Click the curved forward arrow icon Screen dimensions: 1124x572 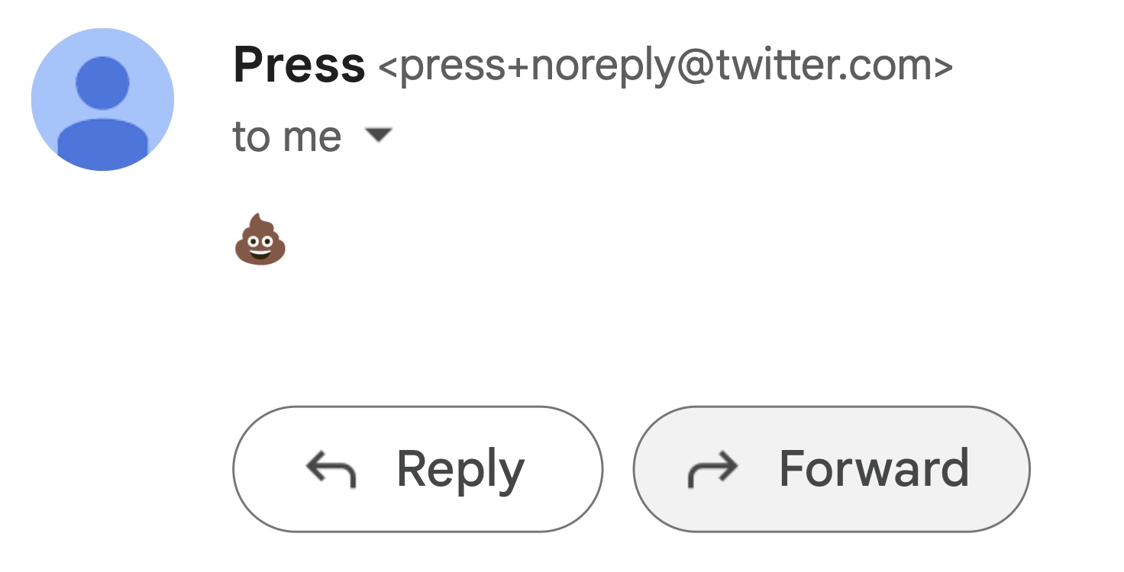click(x=712, y=469)
